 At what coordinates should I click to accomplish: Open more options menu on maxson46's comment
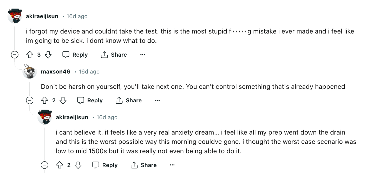click(x=157, y=101)
